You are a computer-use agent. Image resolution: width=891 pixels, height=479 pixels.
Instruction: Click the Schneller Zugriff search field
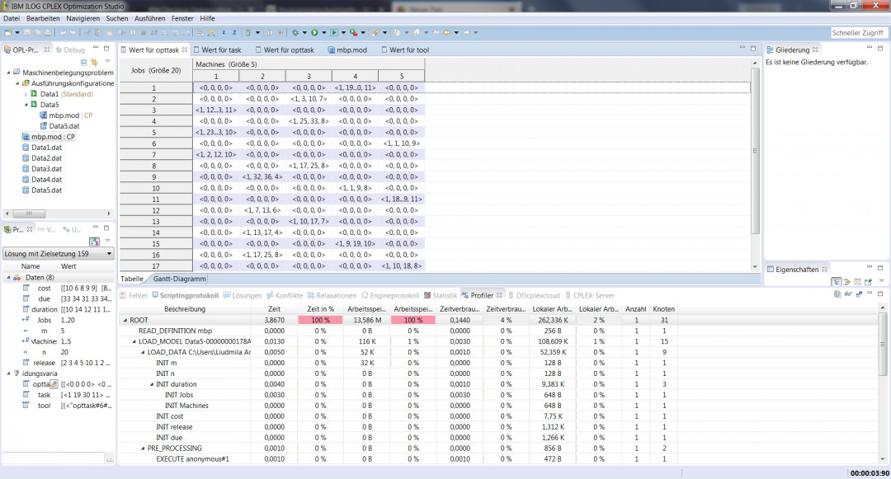pos(859,32)
